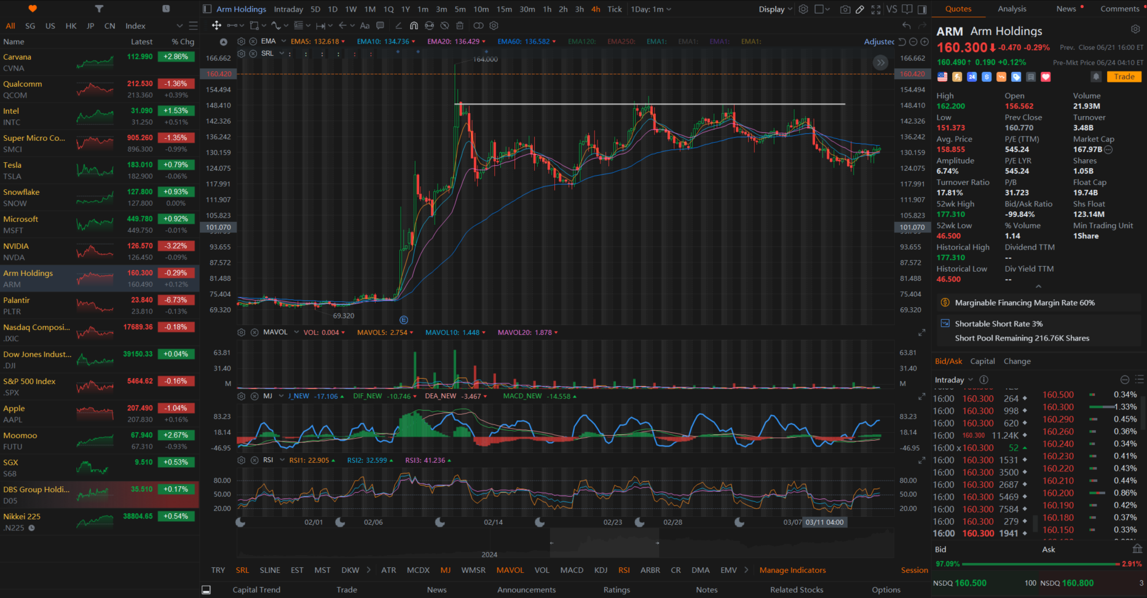Expand the EMA indicator dropdown arrow

283,41
